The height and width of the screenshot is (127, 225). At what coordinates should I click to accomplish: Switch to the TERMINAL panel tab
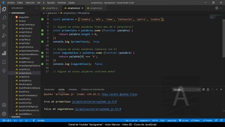[73, 90]
